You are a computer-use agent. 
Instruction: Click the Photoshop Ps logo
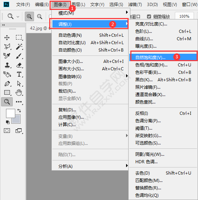click(6, 5)
